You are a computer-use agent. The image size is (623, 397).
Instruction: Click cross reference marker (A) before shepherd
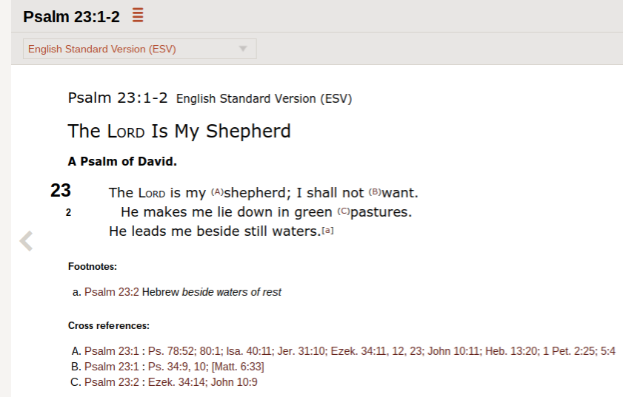(x=217, y=192)
